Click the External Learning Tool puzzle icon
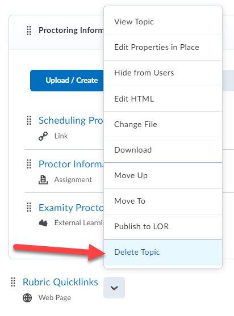 (43, 223)
